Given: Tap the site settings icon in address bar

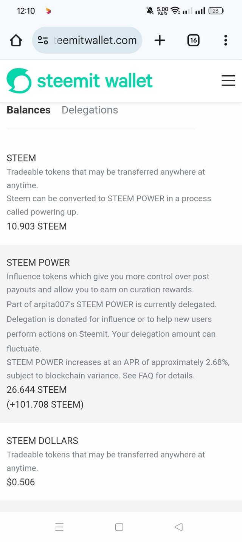Looking at the screenshot, I should (43, 40).
